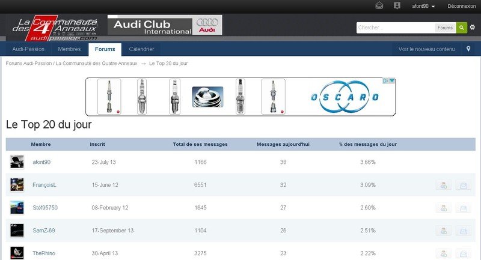Add FrançoisL as friend icon

(443, 186)
